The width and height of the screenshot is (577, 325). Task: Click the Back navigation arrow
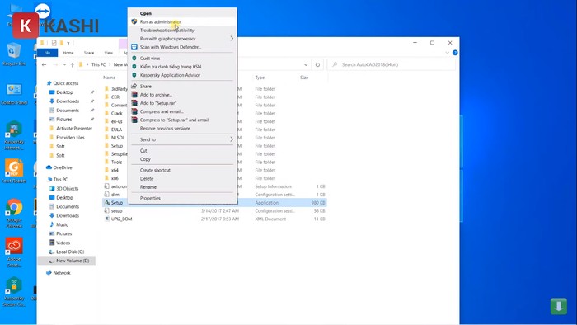coord(45,65)
